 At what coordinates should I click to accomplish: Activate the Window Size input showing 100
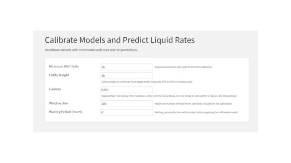point(127,104)
